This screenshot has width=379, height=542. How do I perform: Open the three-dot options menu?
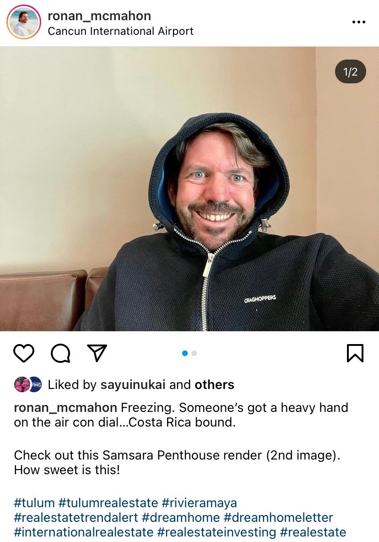358,22
